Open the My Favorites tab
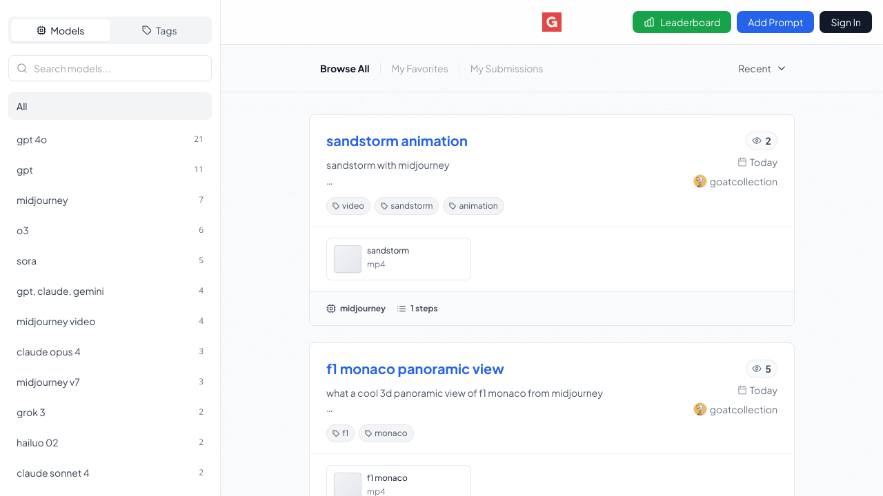 (419, 69)
